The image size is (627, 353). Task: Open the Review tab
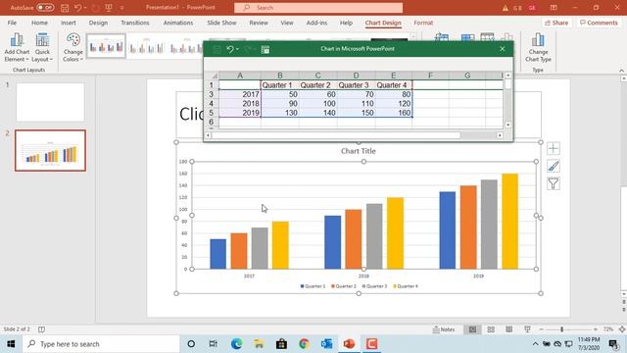(x=259, y=23)
